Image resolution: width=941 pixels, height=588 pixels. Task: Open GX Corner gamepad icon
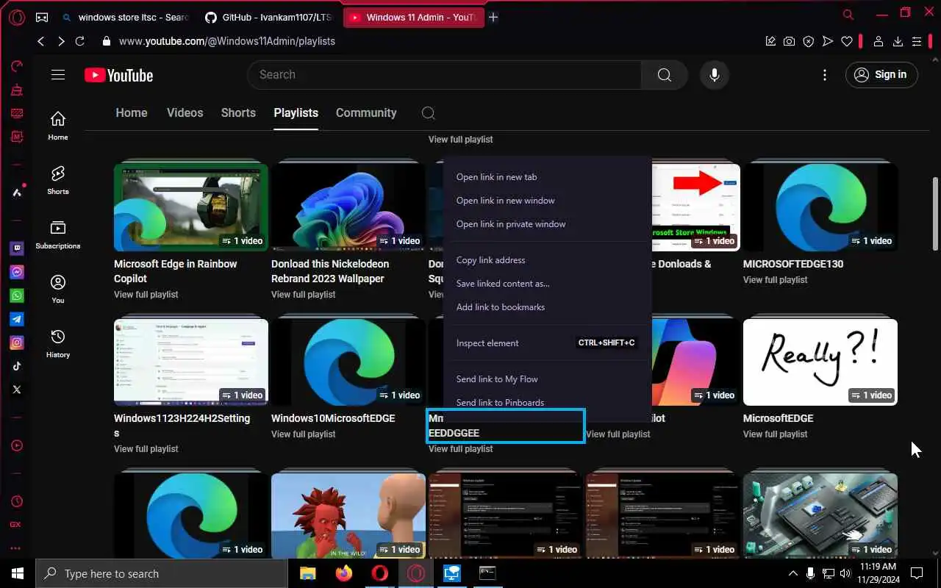click(x=42, y=17)
